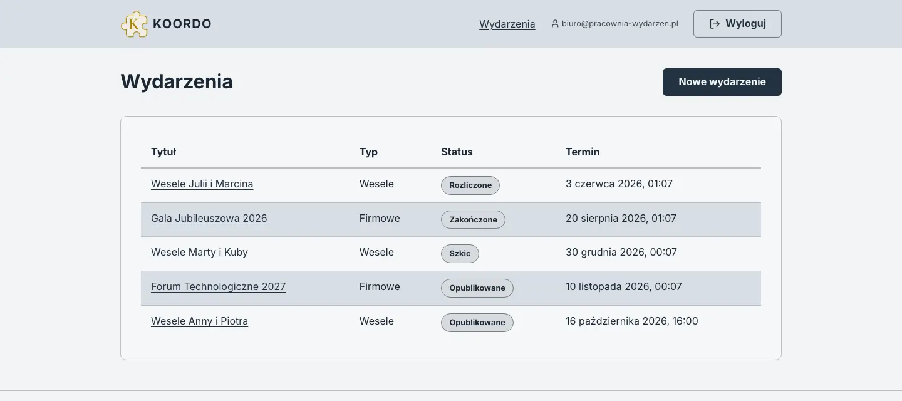The height and width of the screenshot is (401, 902).
Task: Click Wesele type in Anny i Piotra row
Action: [376, 321]
